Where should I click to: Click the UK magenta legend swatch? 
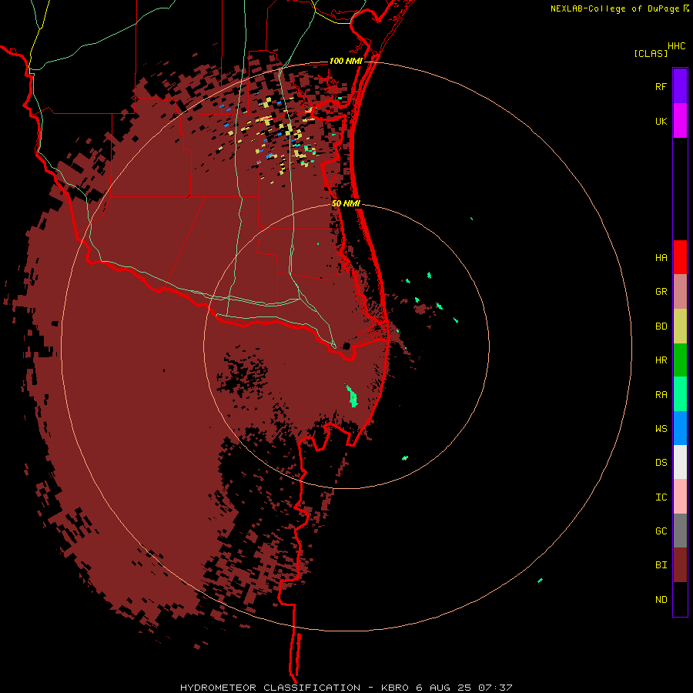680,121
